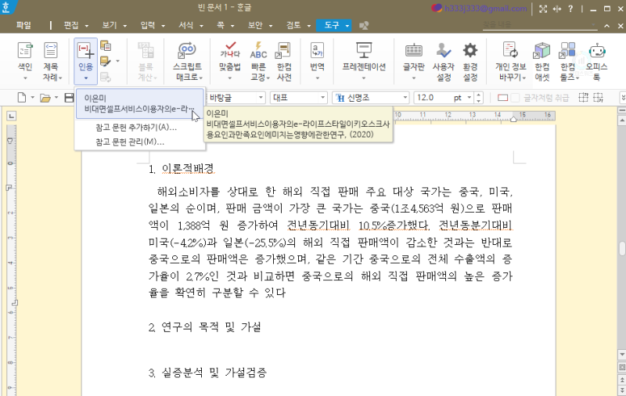The image size is (626, 396).
Task: Open 환경 설정 preferences
Action: [x=470, y=61]
